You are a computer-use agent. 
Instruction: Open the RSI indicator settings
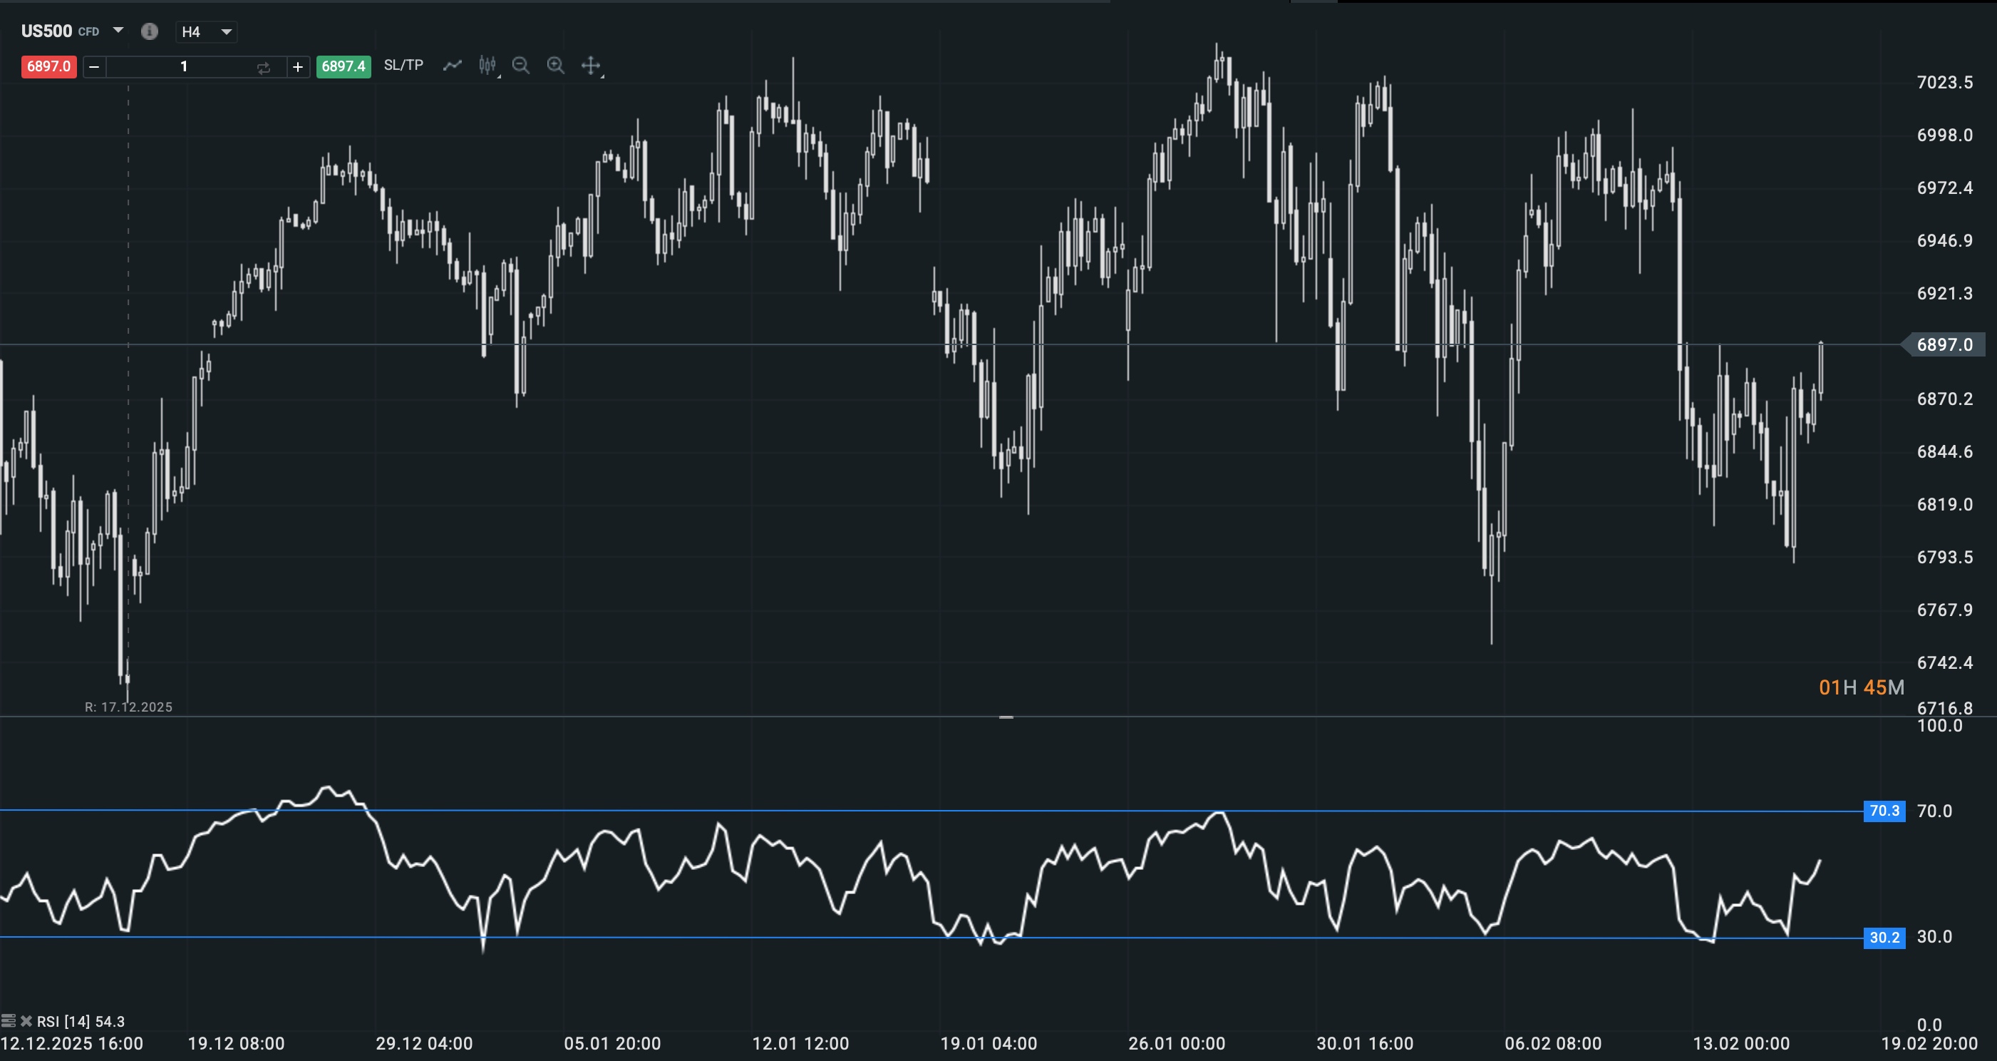point(9,1022)
